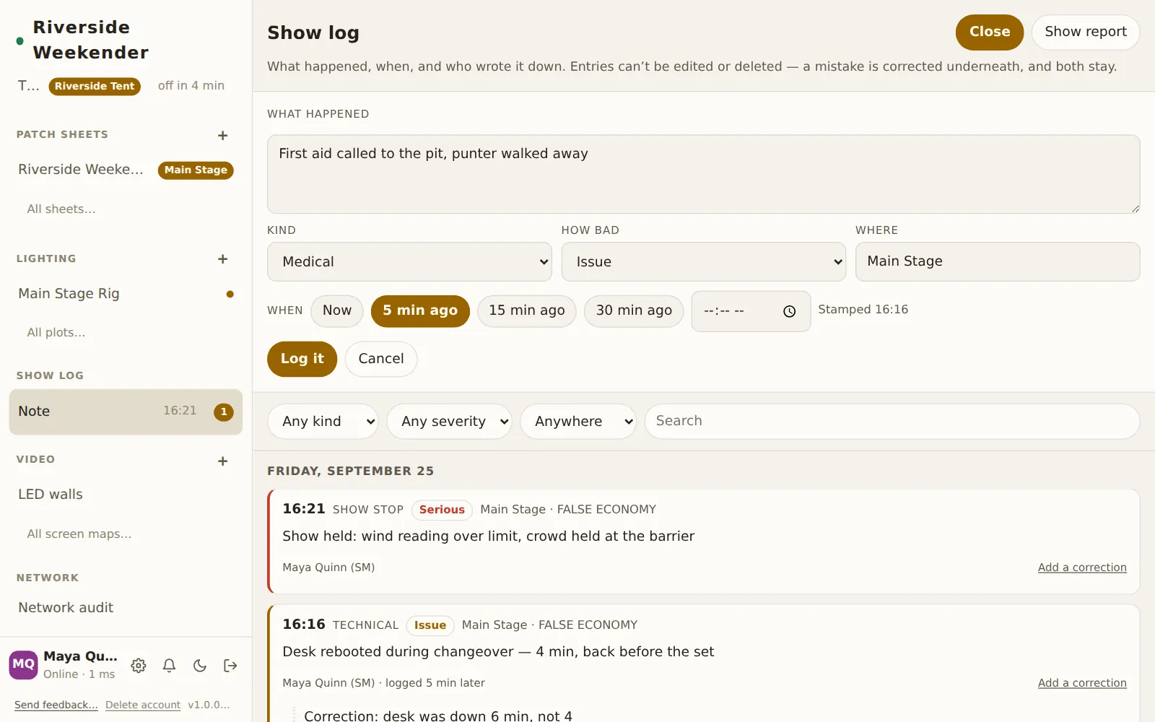Open All screen maps… list
Image resolution: width=1155 pixels, height=722 pixels.
click(79, 534)
